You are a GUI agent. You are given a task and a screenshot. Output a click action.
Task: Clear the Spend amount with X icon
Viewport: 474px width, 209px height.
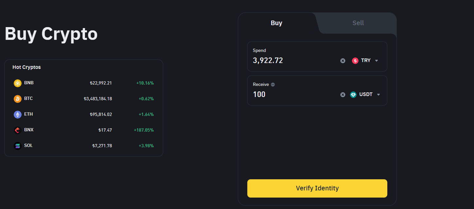coord(342,61)
